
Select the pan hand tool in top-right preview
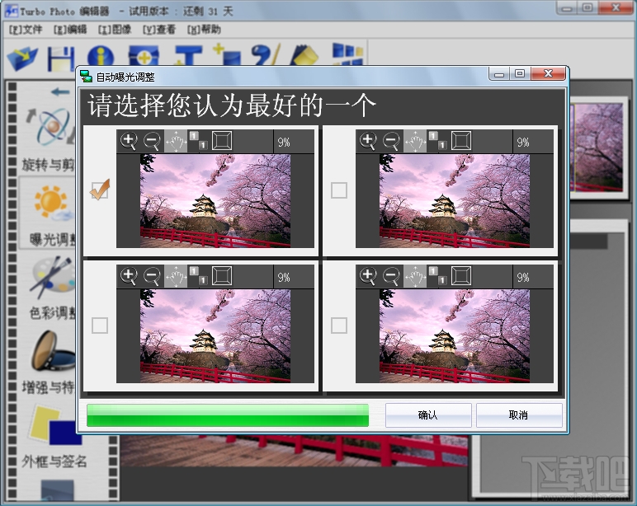415,141
